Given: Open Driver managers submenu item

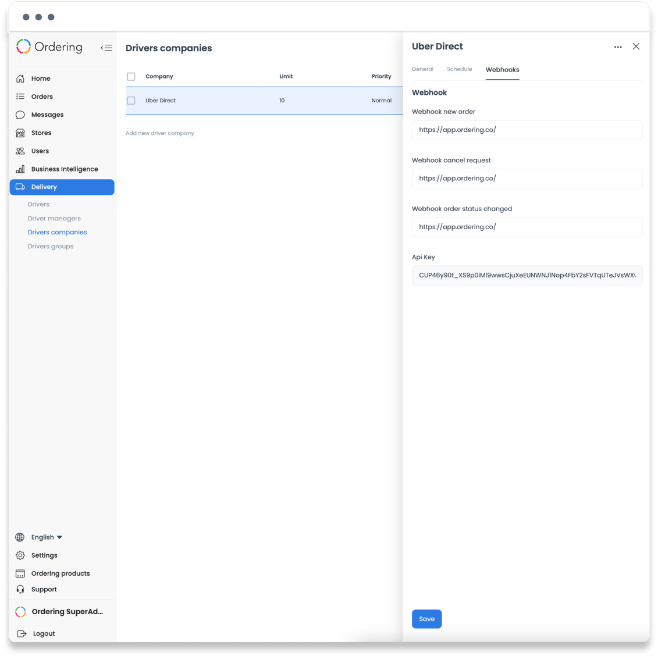Looking at the screenshot, I should [54, 219].
